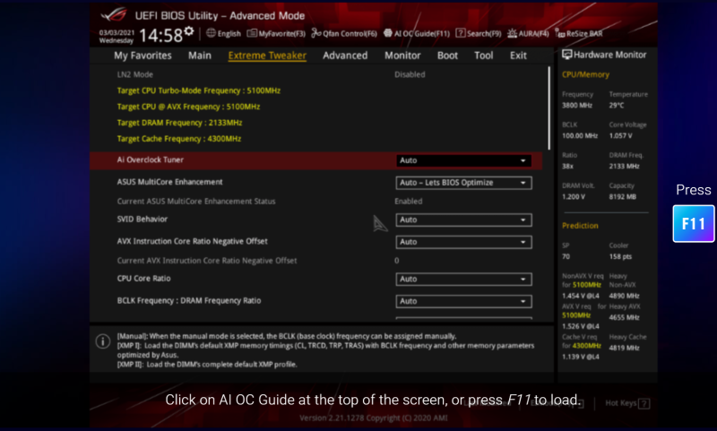Click the info icon in help panel

(103, 341)
